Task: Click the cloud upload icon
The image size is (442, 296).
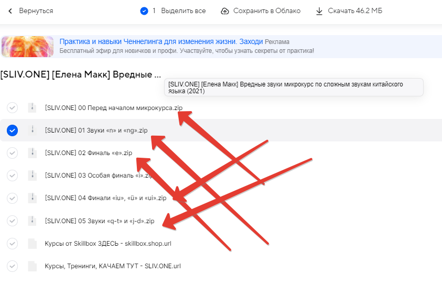Action: [x=224, y=11]
